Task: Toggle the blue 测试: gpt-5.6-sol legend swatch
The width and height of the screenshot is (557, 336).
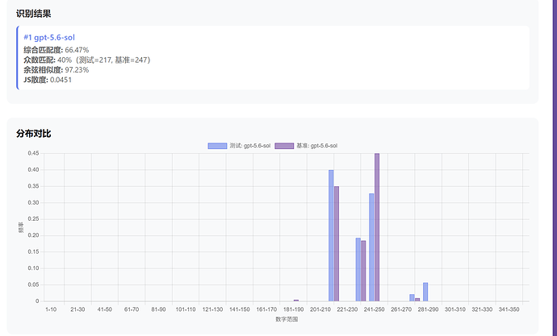Action: coord(217,146)
